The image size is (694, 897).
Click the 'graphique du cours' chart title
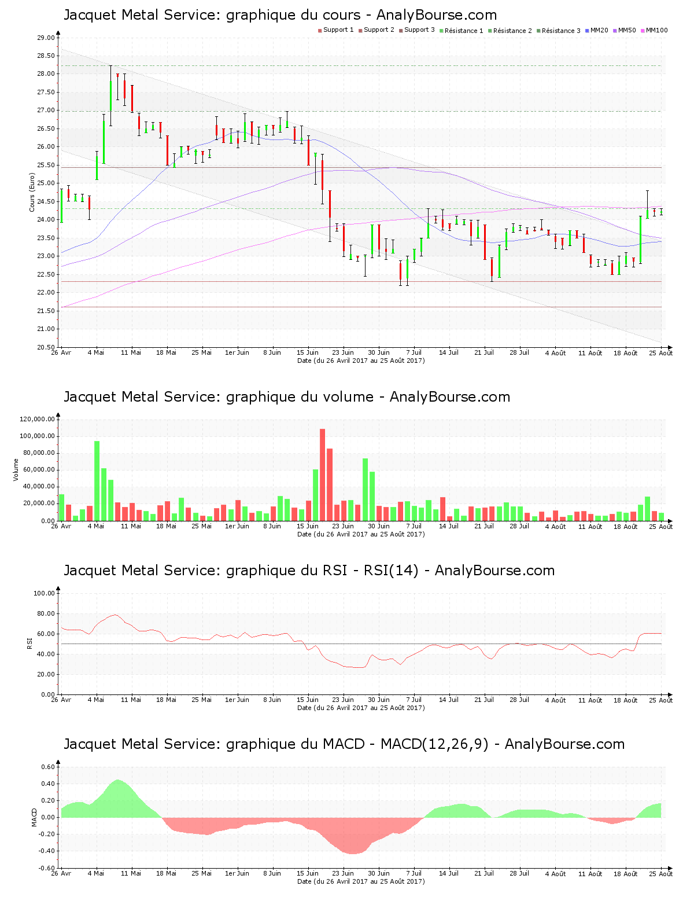280,15
